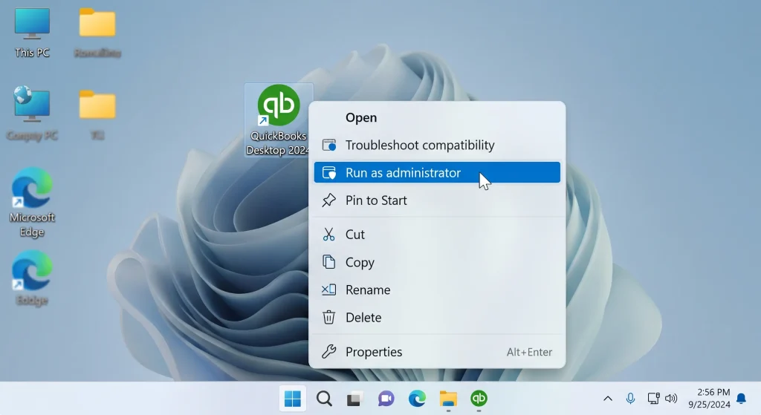This screenshot has height=415, width=761.
Task: Choose Cut from the context menu
Action: tap(437, 235)
